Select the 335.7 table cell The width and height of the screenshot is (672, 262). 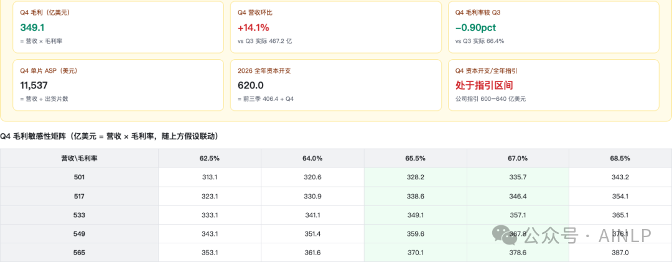[518, 177]
